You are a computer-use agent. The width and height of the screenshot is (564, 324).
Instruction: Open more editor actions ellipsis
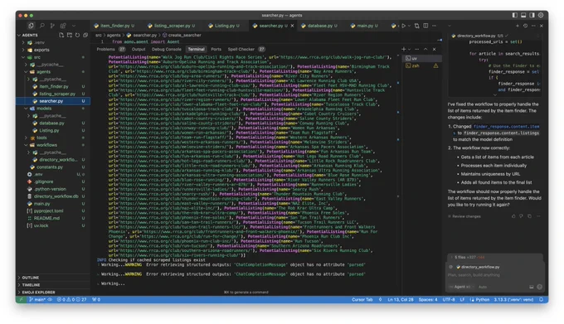[434, 26]
